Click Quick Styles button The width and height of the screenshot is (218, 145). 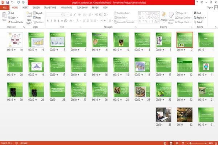click(x=171, y=18)
